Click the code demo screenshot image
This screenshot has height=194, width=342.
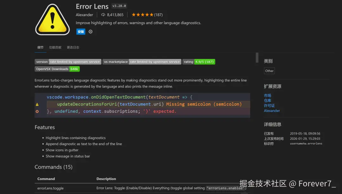(x=142, y=105)
